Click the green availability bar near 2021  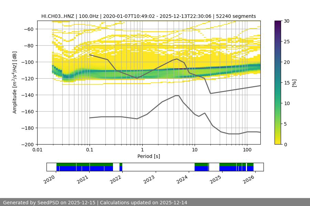84,164
